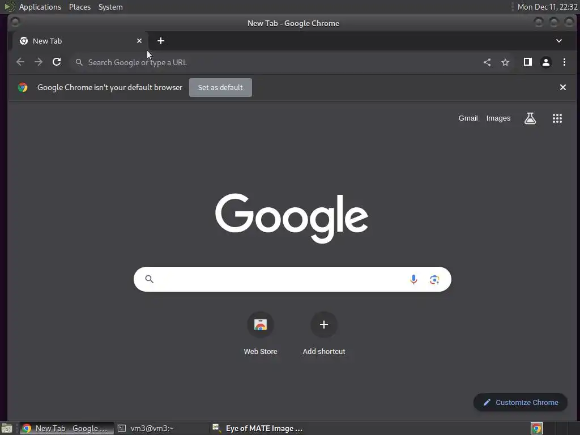Dismiss the default browser infobar
580x435 pixels.
[x=563, y=87]
